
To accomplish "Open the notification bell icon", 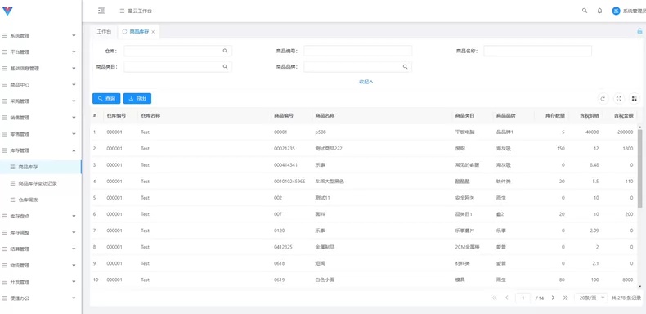I will (599, 11).
